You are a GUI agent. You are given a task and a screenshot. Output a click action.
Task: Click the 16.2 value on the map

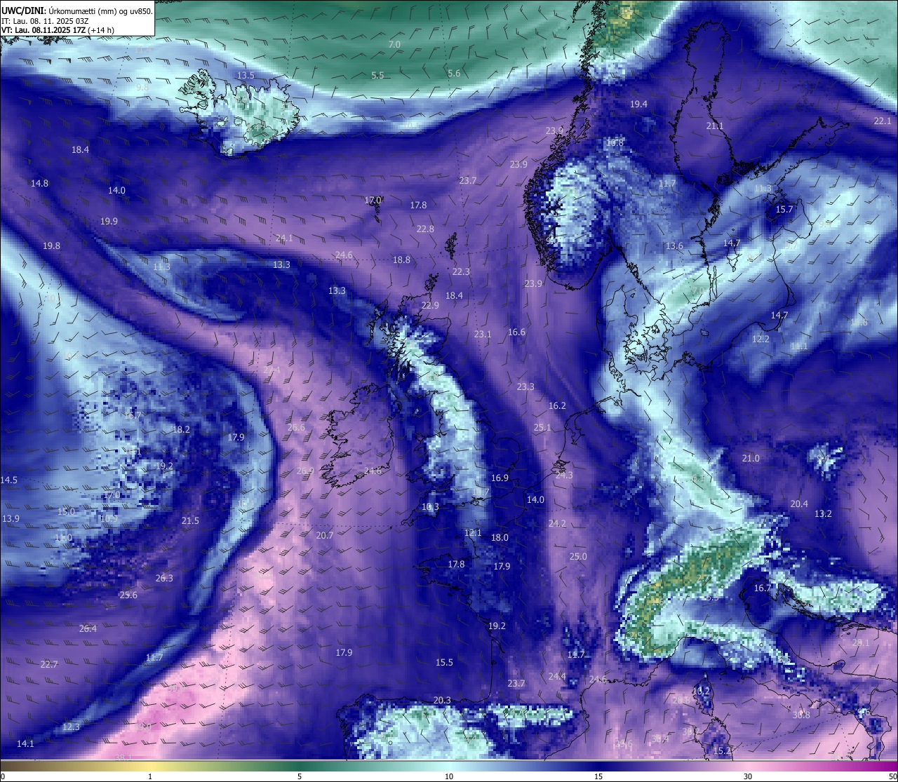click(557, 405)
